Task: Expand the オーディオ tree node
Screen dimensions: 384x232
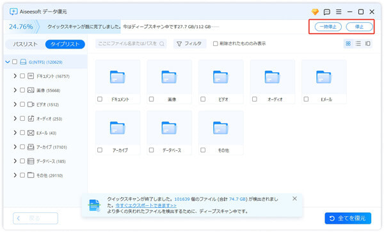Action: [x=15, y=119]
